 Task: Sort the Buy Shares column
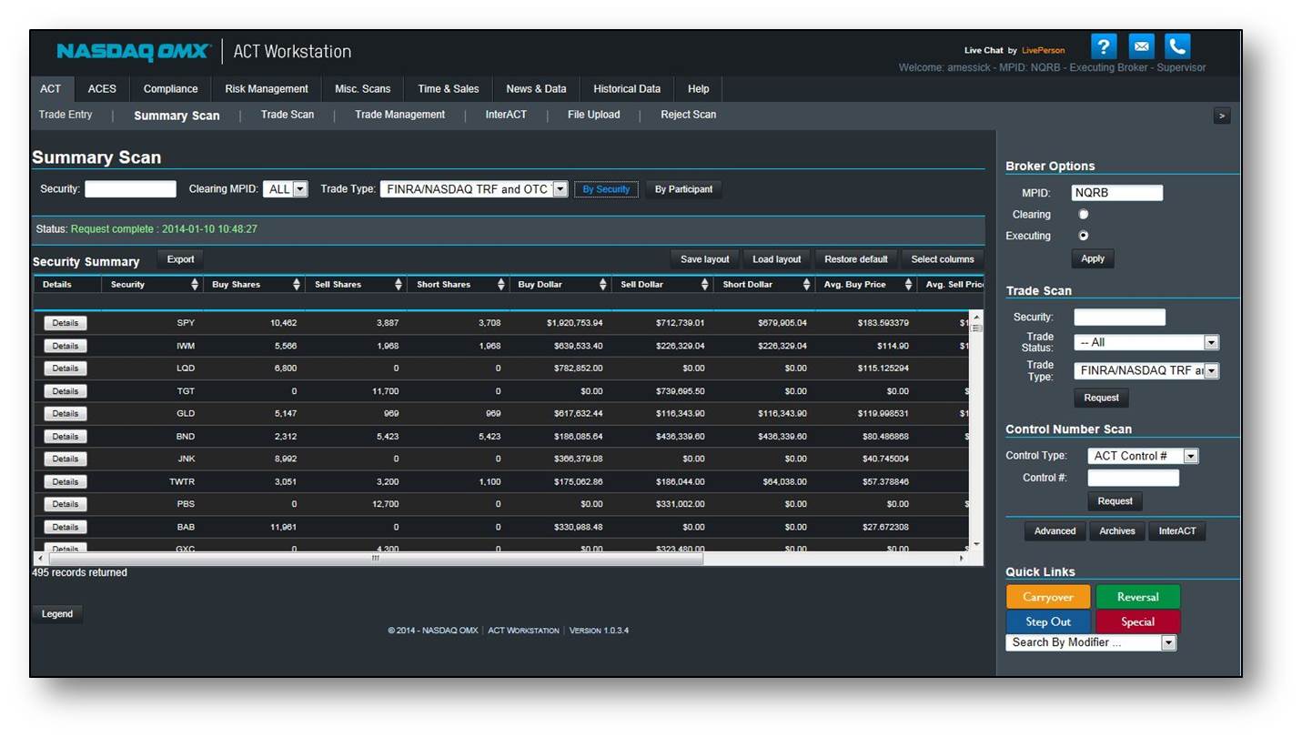[297, 285]
